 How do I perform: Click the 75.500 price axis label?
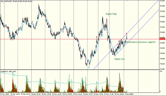[x=162, y=22]
